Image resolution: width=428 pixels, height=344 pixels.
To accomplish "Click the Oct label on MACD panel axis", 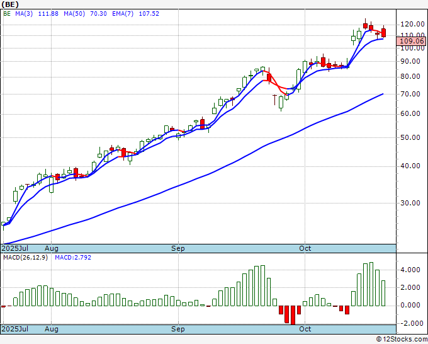I will [305, 329].
